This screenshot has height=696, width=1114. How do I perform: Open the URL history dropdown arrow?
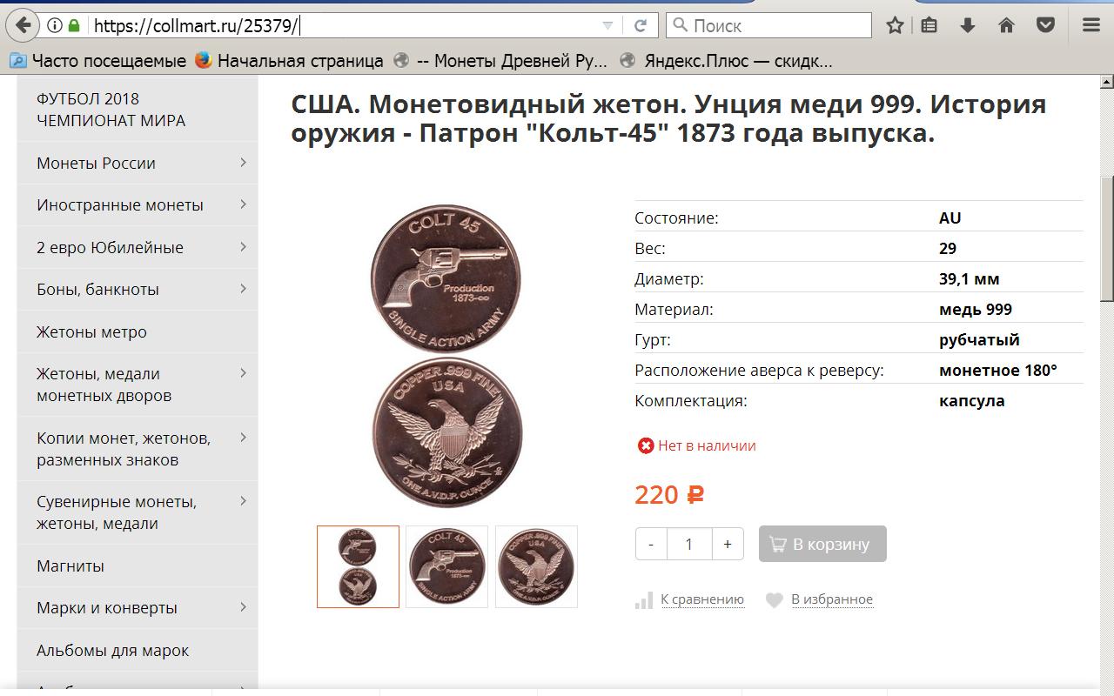pyautogui.click(x=607, y=25)
